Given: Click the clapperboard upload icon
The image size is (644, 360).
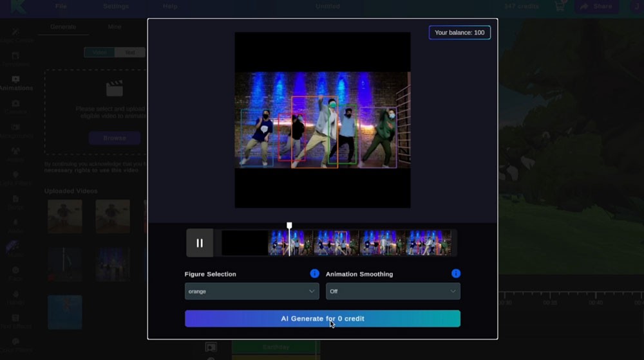Looking at the screenshot, I should (114, 89).
